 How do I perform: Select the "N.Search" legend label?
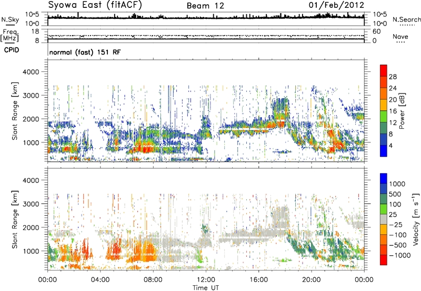[406, 19]
